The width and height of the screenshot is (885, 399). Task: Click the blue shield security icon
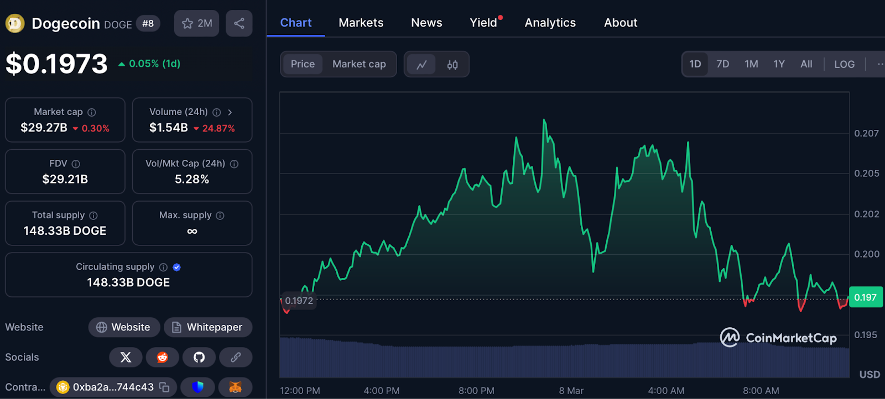197,387
